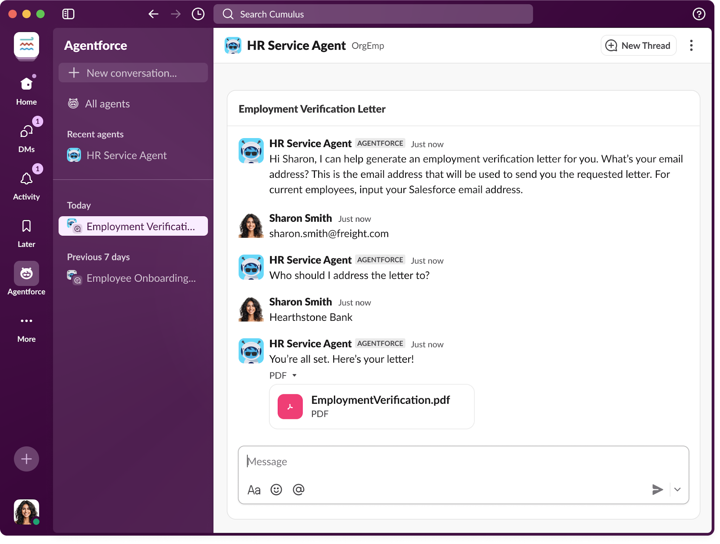Insert an emoji into the message

coord(276,490)
